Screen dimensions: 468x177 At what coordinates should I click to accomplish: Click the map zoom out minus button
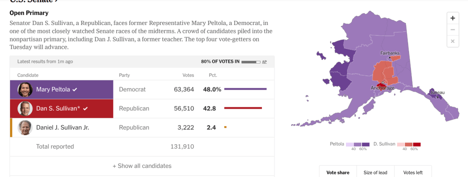452,30
